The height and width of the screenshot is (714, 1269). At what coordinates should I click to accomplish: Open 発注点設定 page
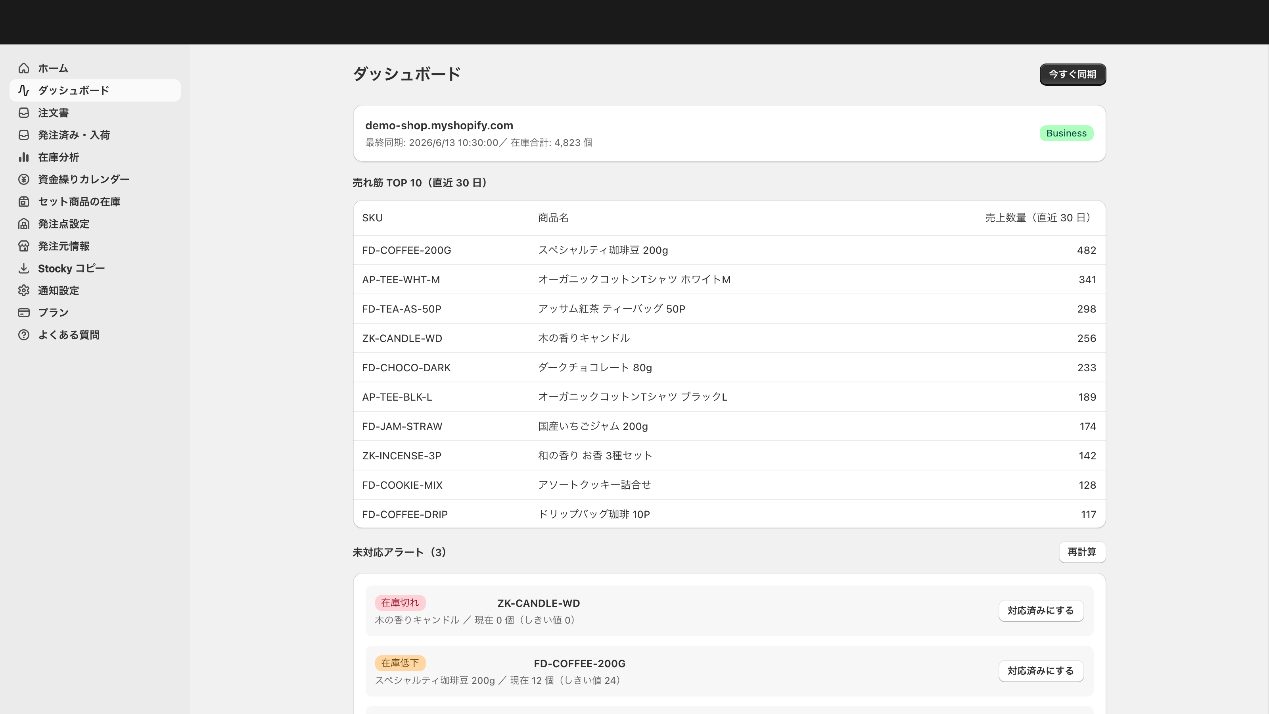coord(95,224)
